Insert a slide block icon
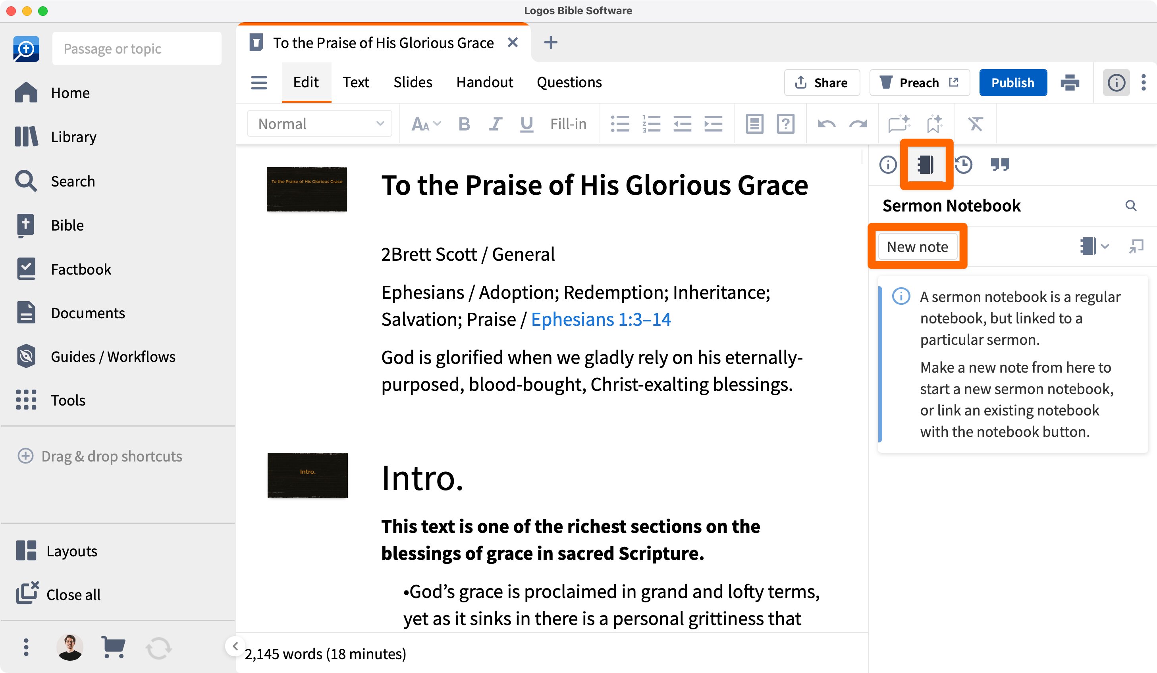The width and height of the screenshot is (1157, 673). point(754,124)
